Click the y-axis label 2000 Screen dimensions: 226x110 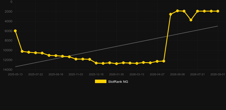(9, 11)
